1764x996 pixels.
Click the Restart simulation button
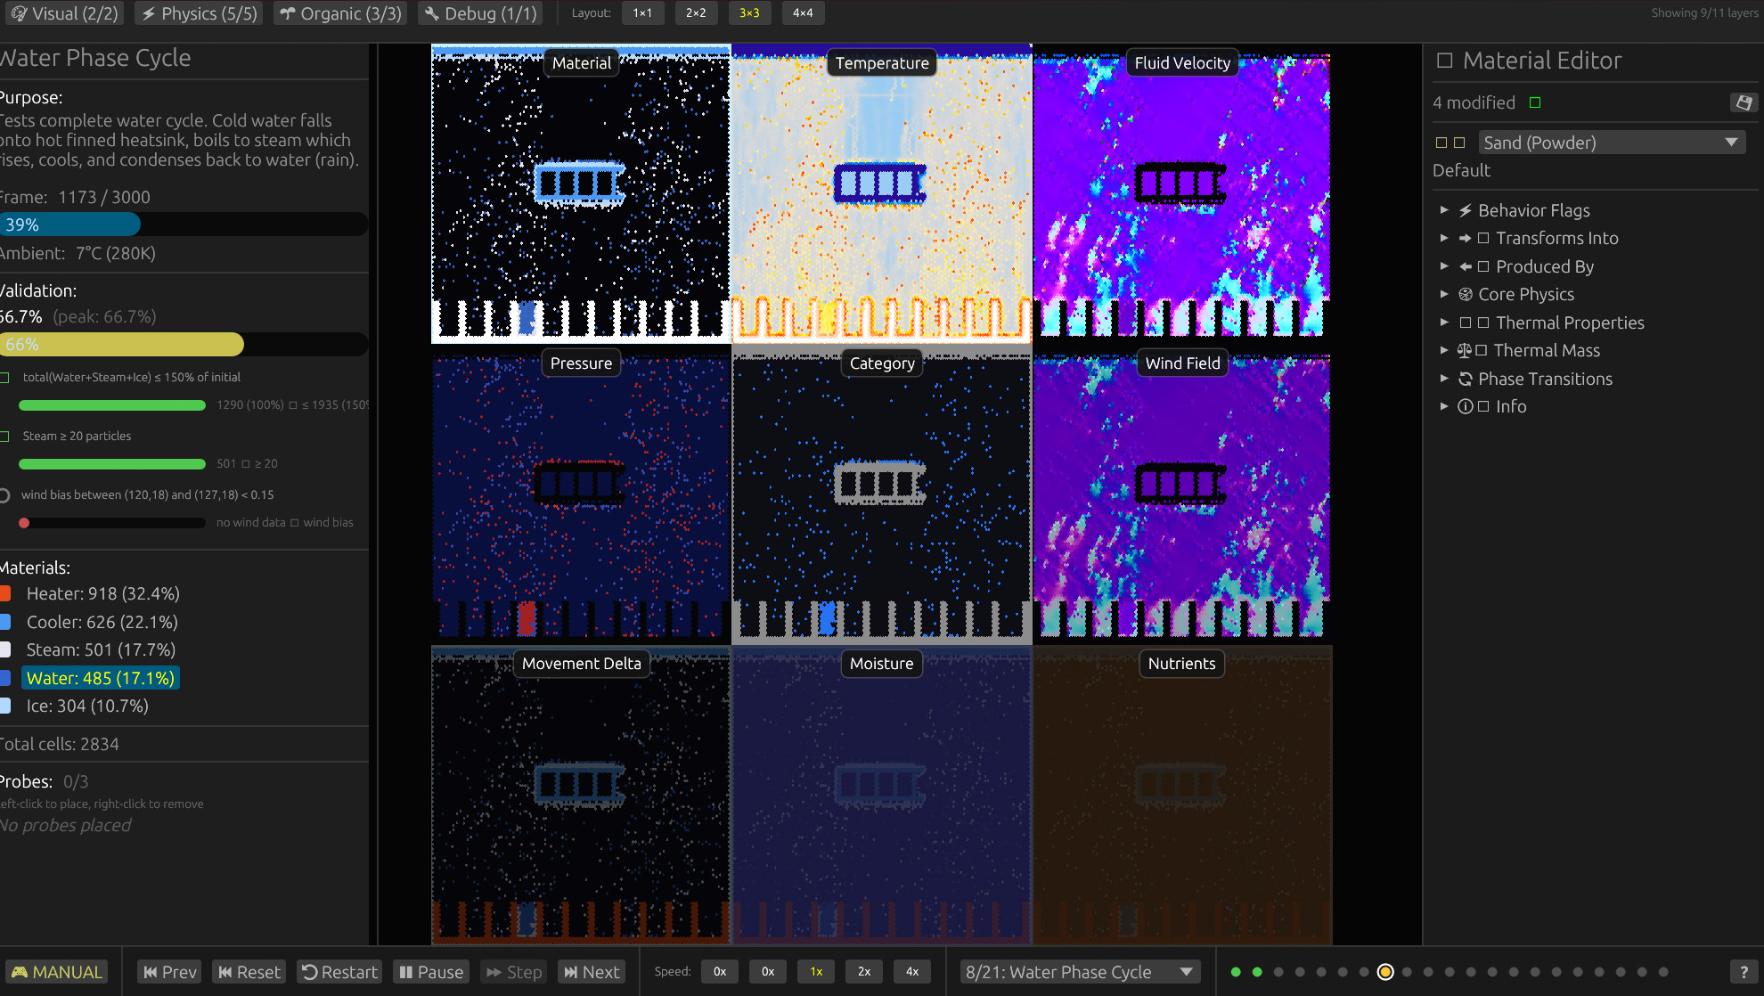[339, 972]
